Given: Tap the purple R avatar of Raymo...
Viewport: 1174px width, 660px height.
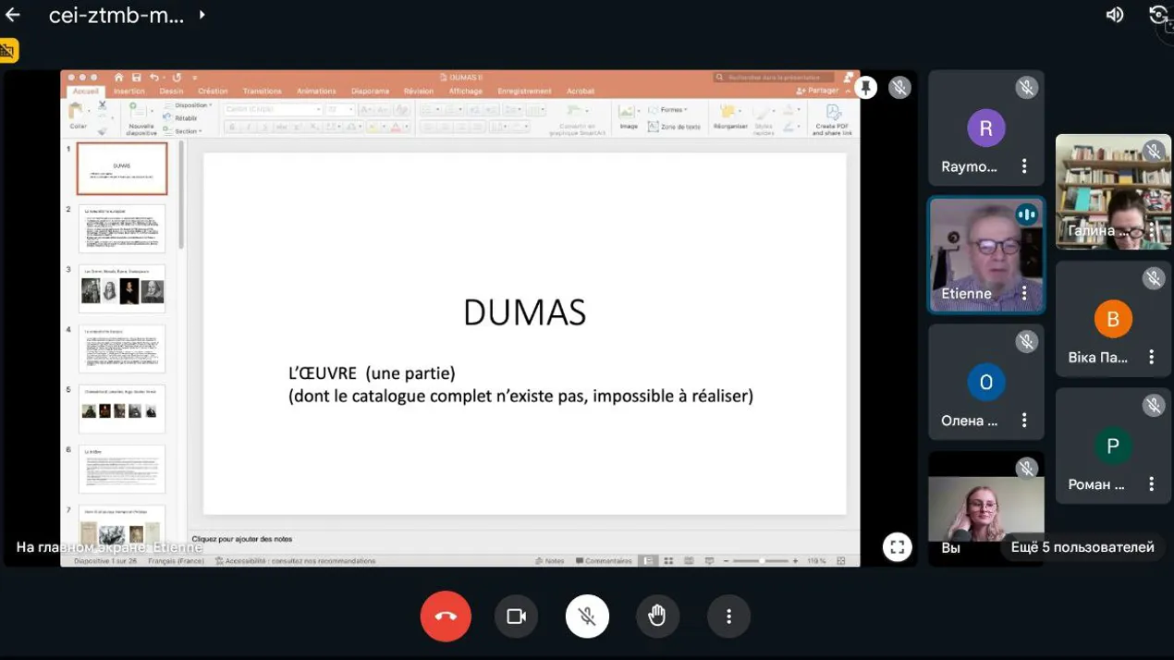Looking at the screenshot, I should pyautogui.click(x=986, y=128).
